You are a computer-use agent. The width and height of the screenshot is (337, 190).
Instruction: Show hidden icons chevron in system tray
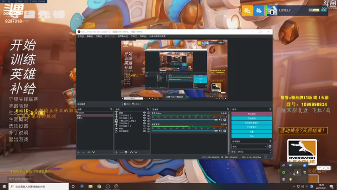[294, 187]
